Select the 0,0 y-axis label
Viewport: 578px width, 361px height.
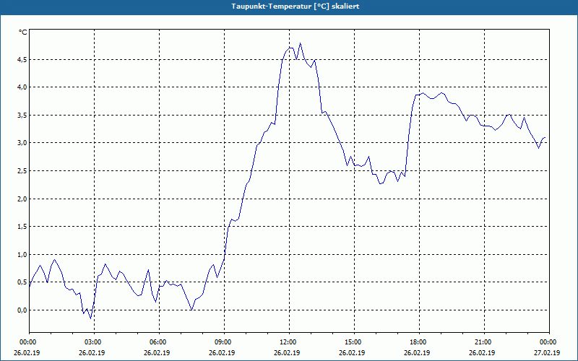click(x=22, y=310)
